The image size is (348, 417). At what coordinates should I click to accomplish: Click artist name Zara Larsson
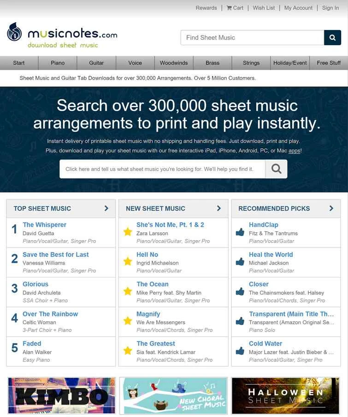tap(152, 233)
